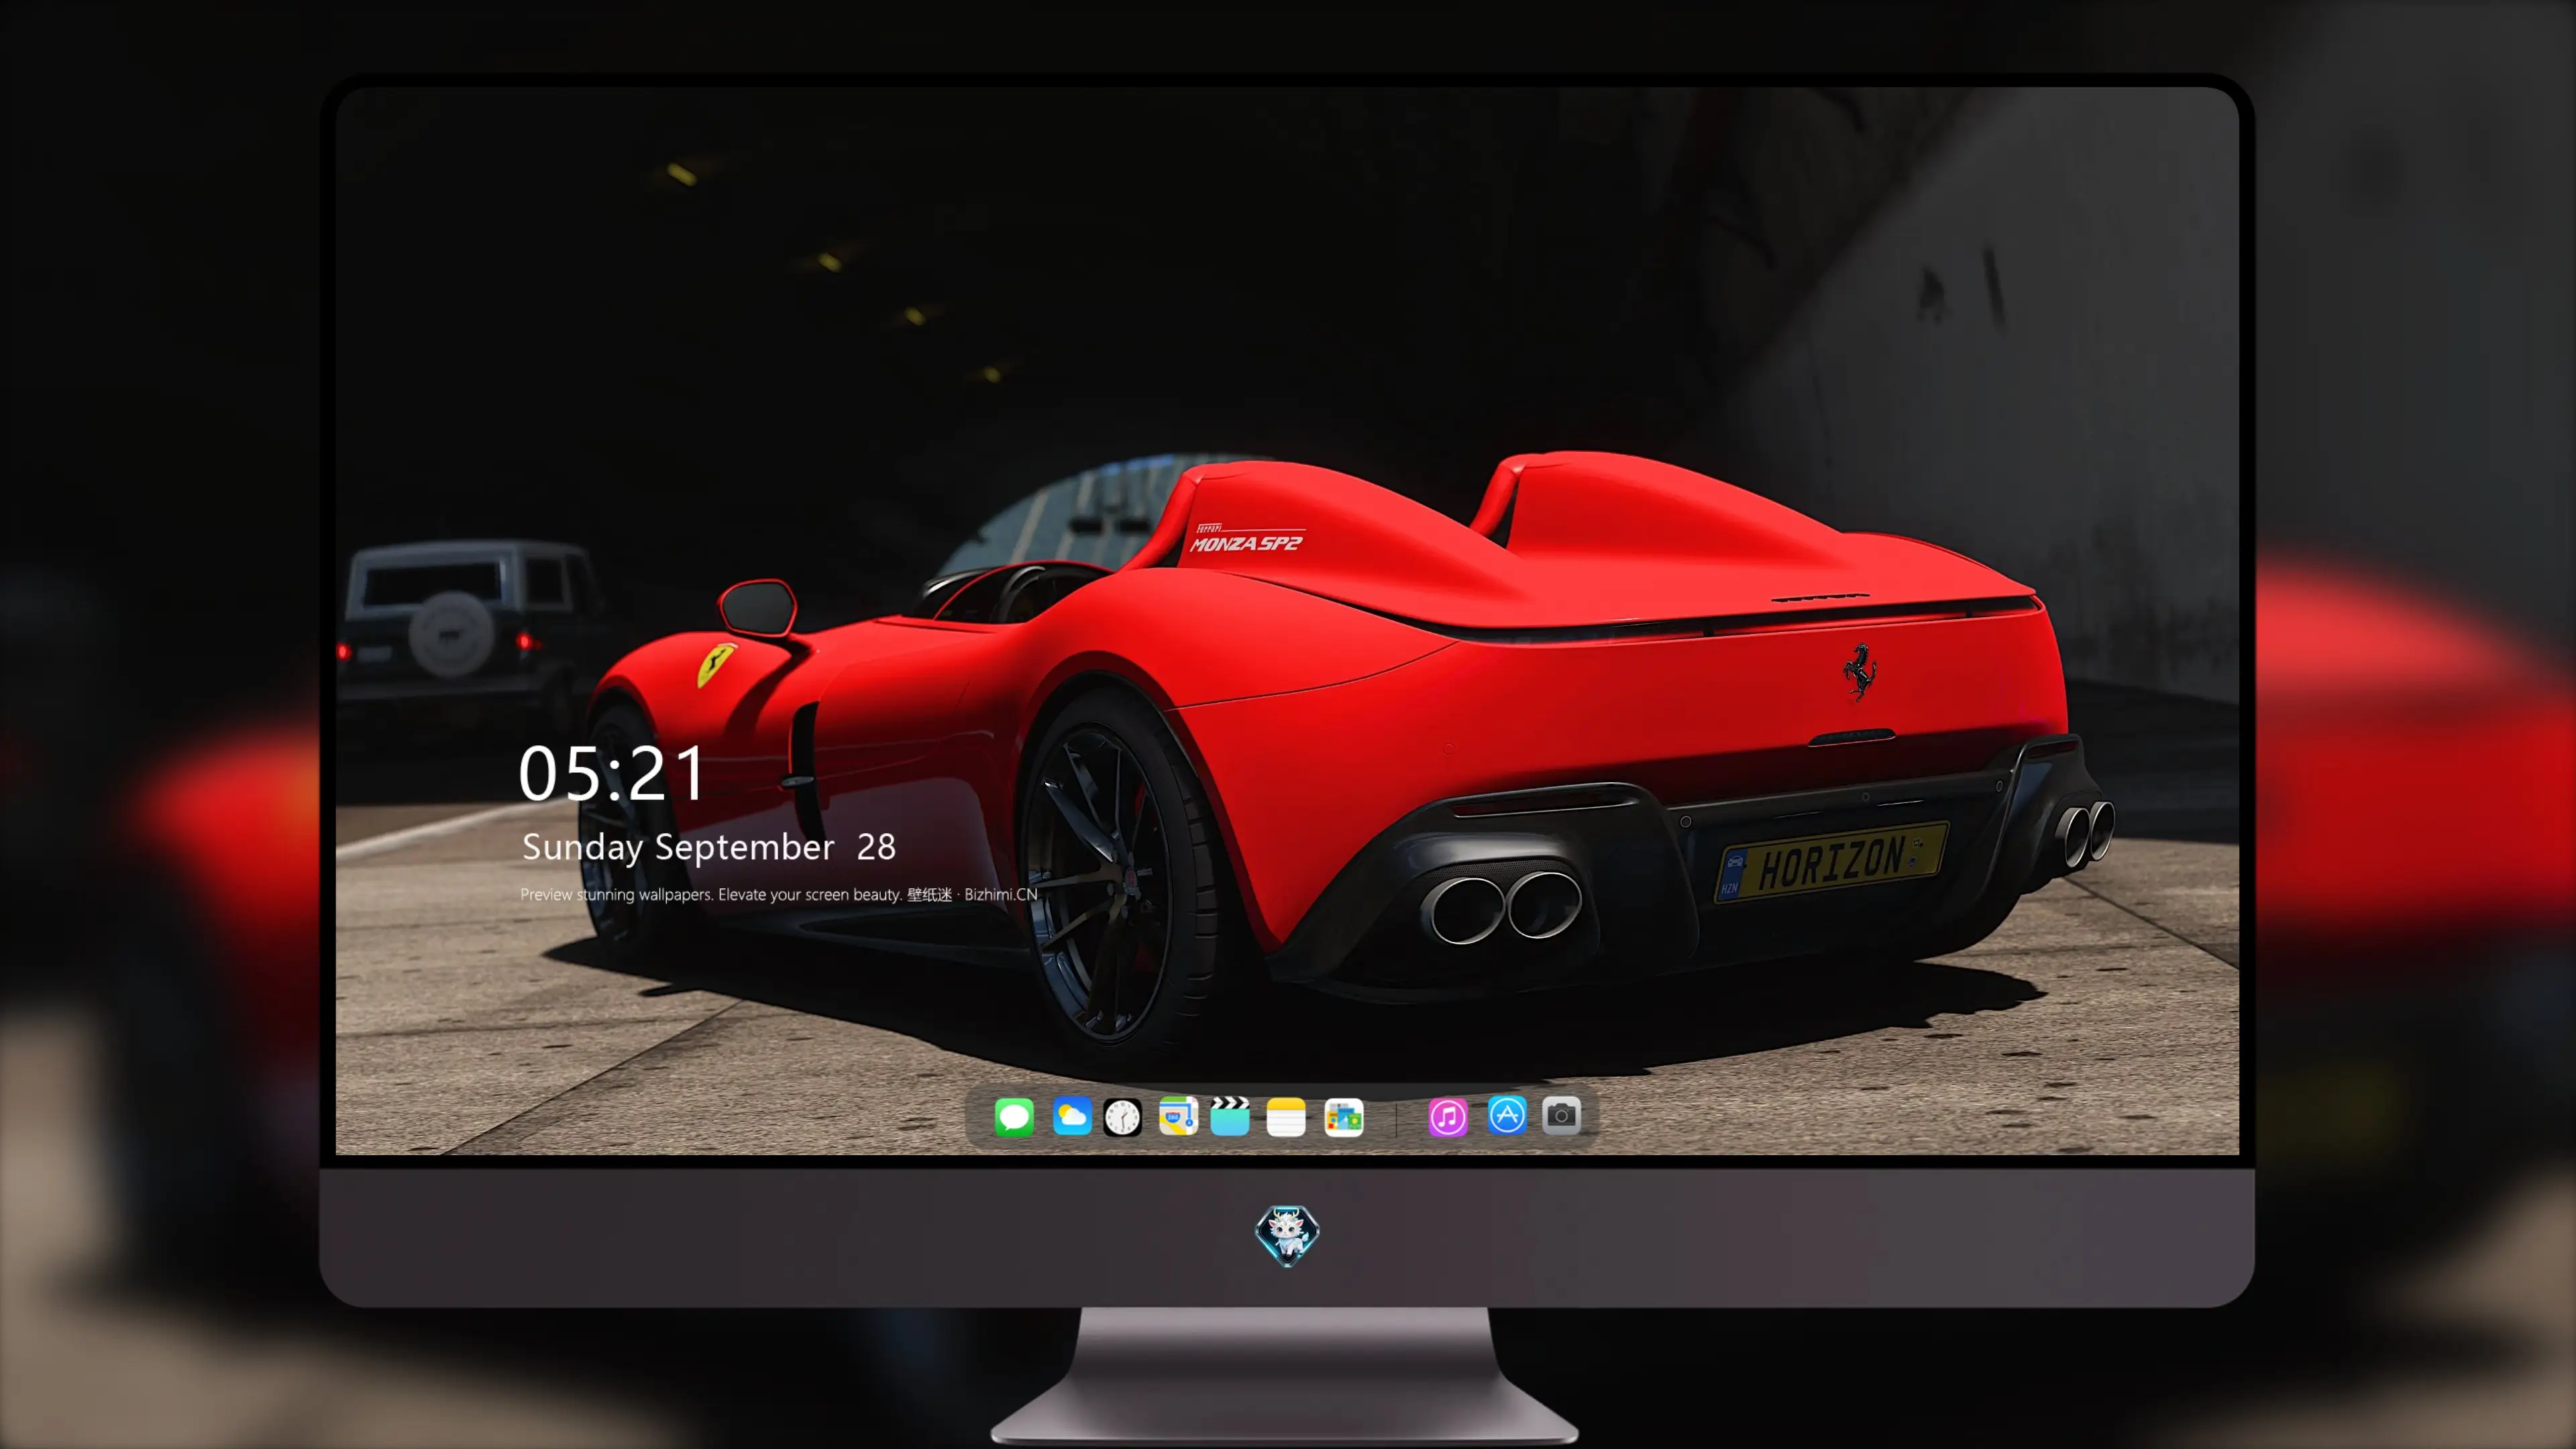Launch the Videos clapperboard app
2576x1449 pixels.
point(1230,1116)
